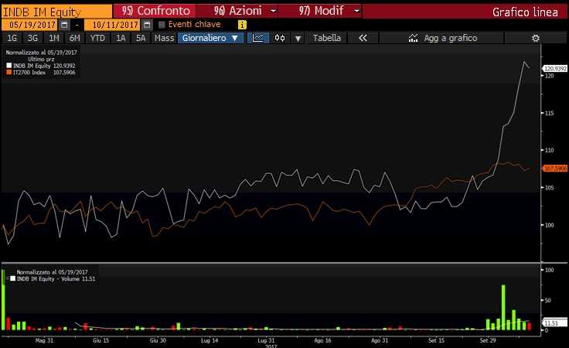Select the candlestick chart type icon
569x348 pixels.
pyautogui.click(x=280, y=38)
